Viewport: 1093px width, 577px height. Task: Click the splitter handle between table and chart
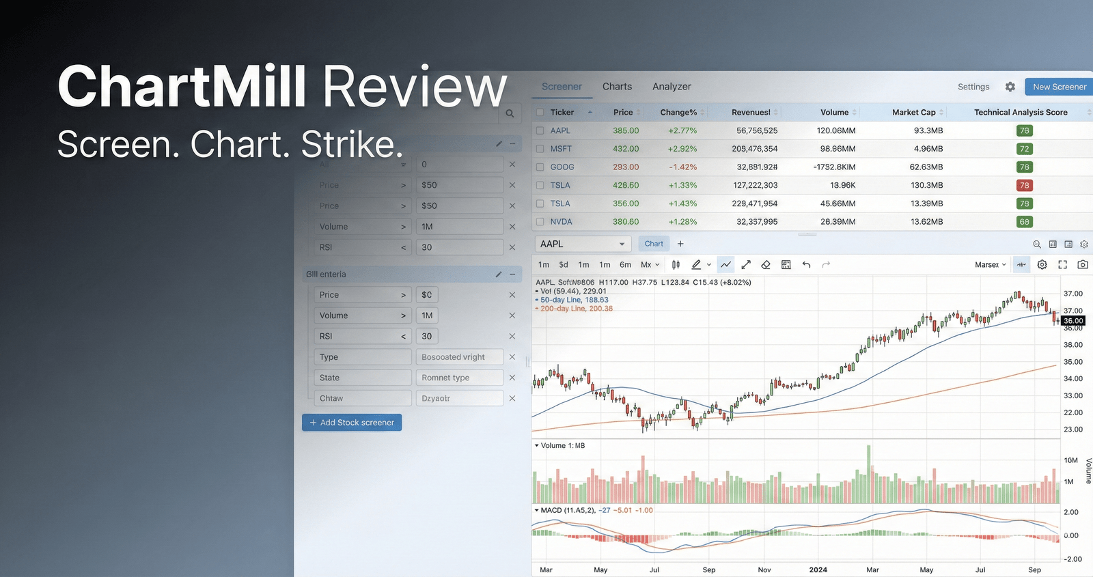tap(807, 234)
